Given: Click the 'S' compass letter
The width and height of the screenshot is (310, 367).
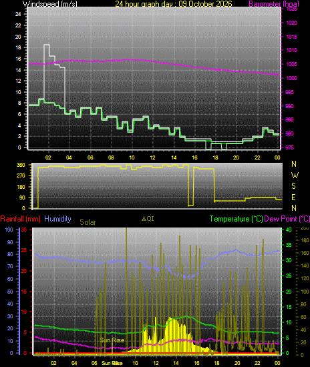Looking at the screenshot, I should pyautogui.click(x=293, y=186).
